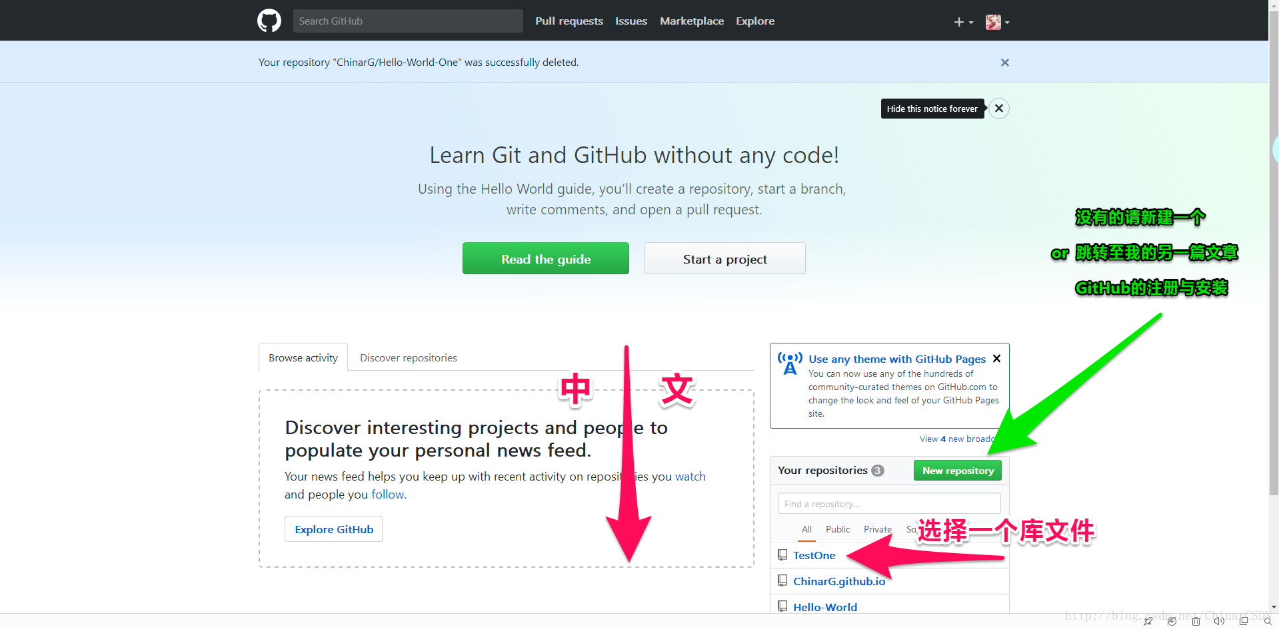Viewport: 1279px width, 629px height.
Task: Open the user avatar account menu
Action: coord(997,22)
